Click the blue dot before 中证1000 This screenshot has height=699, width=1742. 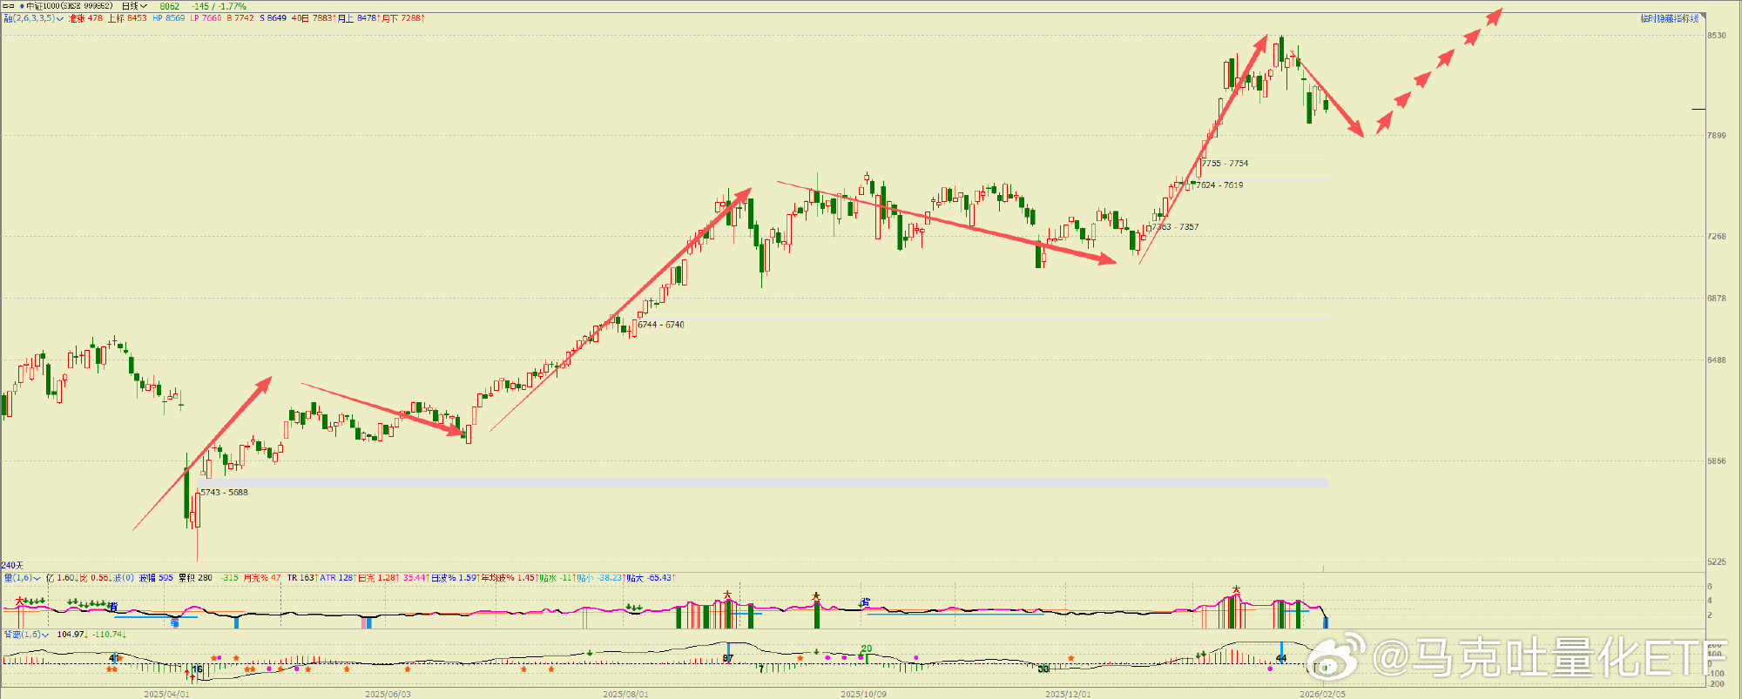click(22, 6)
